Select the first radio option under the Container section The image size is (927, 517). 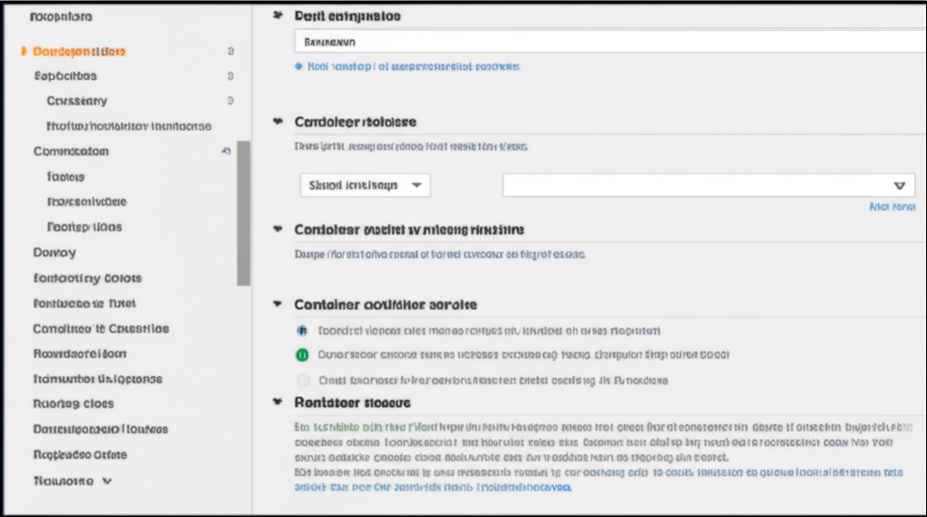click(x=303, y=332)
